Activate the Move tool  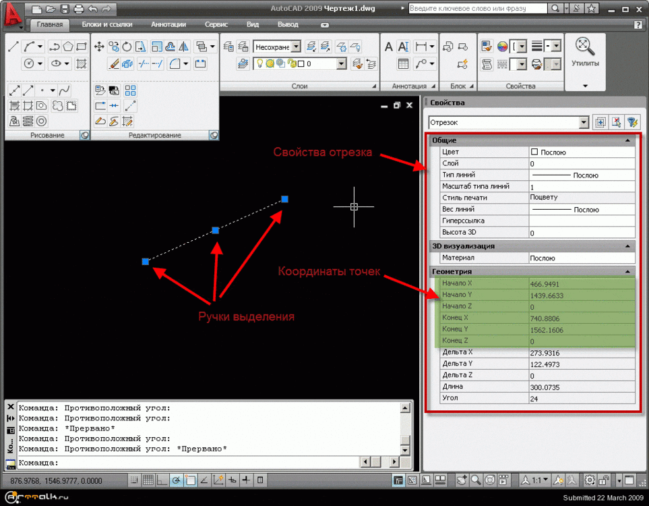[99, 47]
